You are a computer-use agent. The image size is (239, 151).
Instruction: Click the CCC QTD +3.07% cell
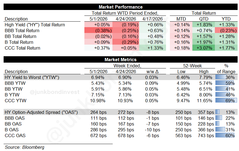click(x=204, y=48)
